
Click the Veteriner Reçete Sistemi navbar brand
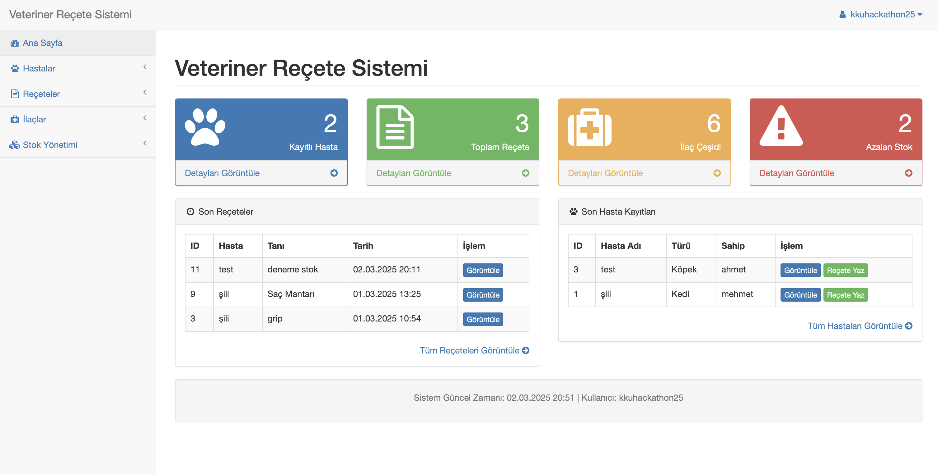pyautogui.click(x=70, y=15)
